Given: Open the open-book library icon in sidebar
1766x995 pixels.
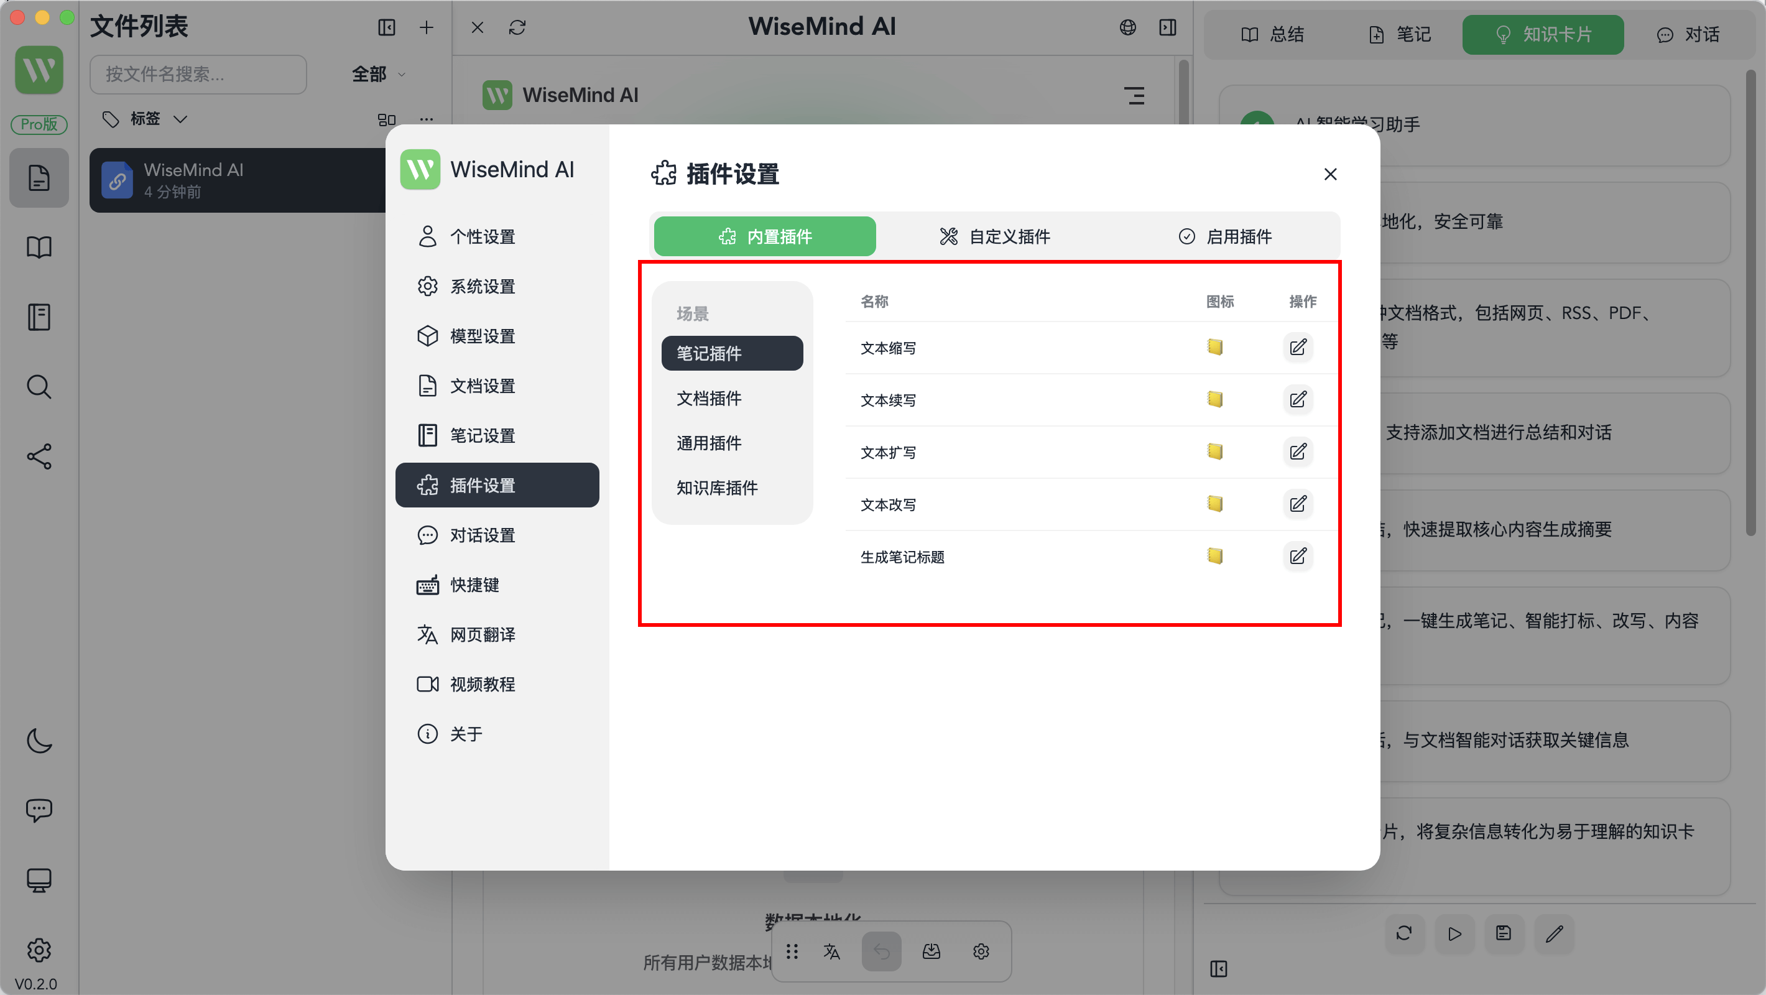Looking at the screenshot, I should point(39,248).
